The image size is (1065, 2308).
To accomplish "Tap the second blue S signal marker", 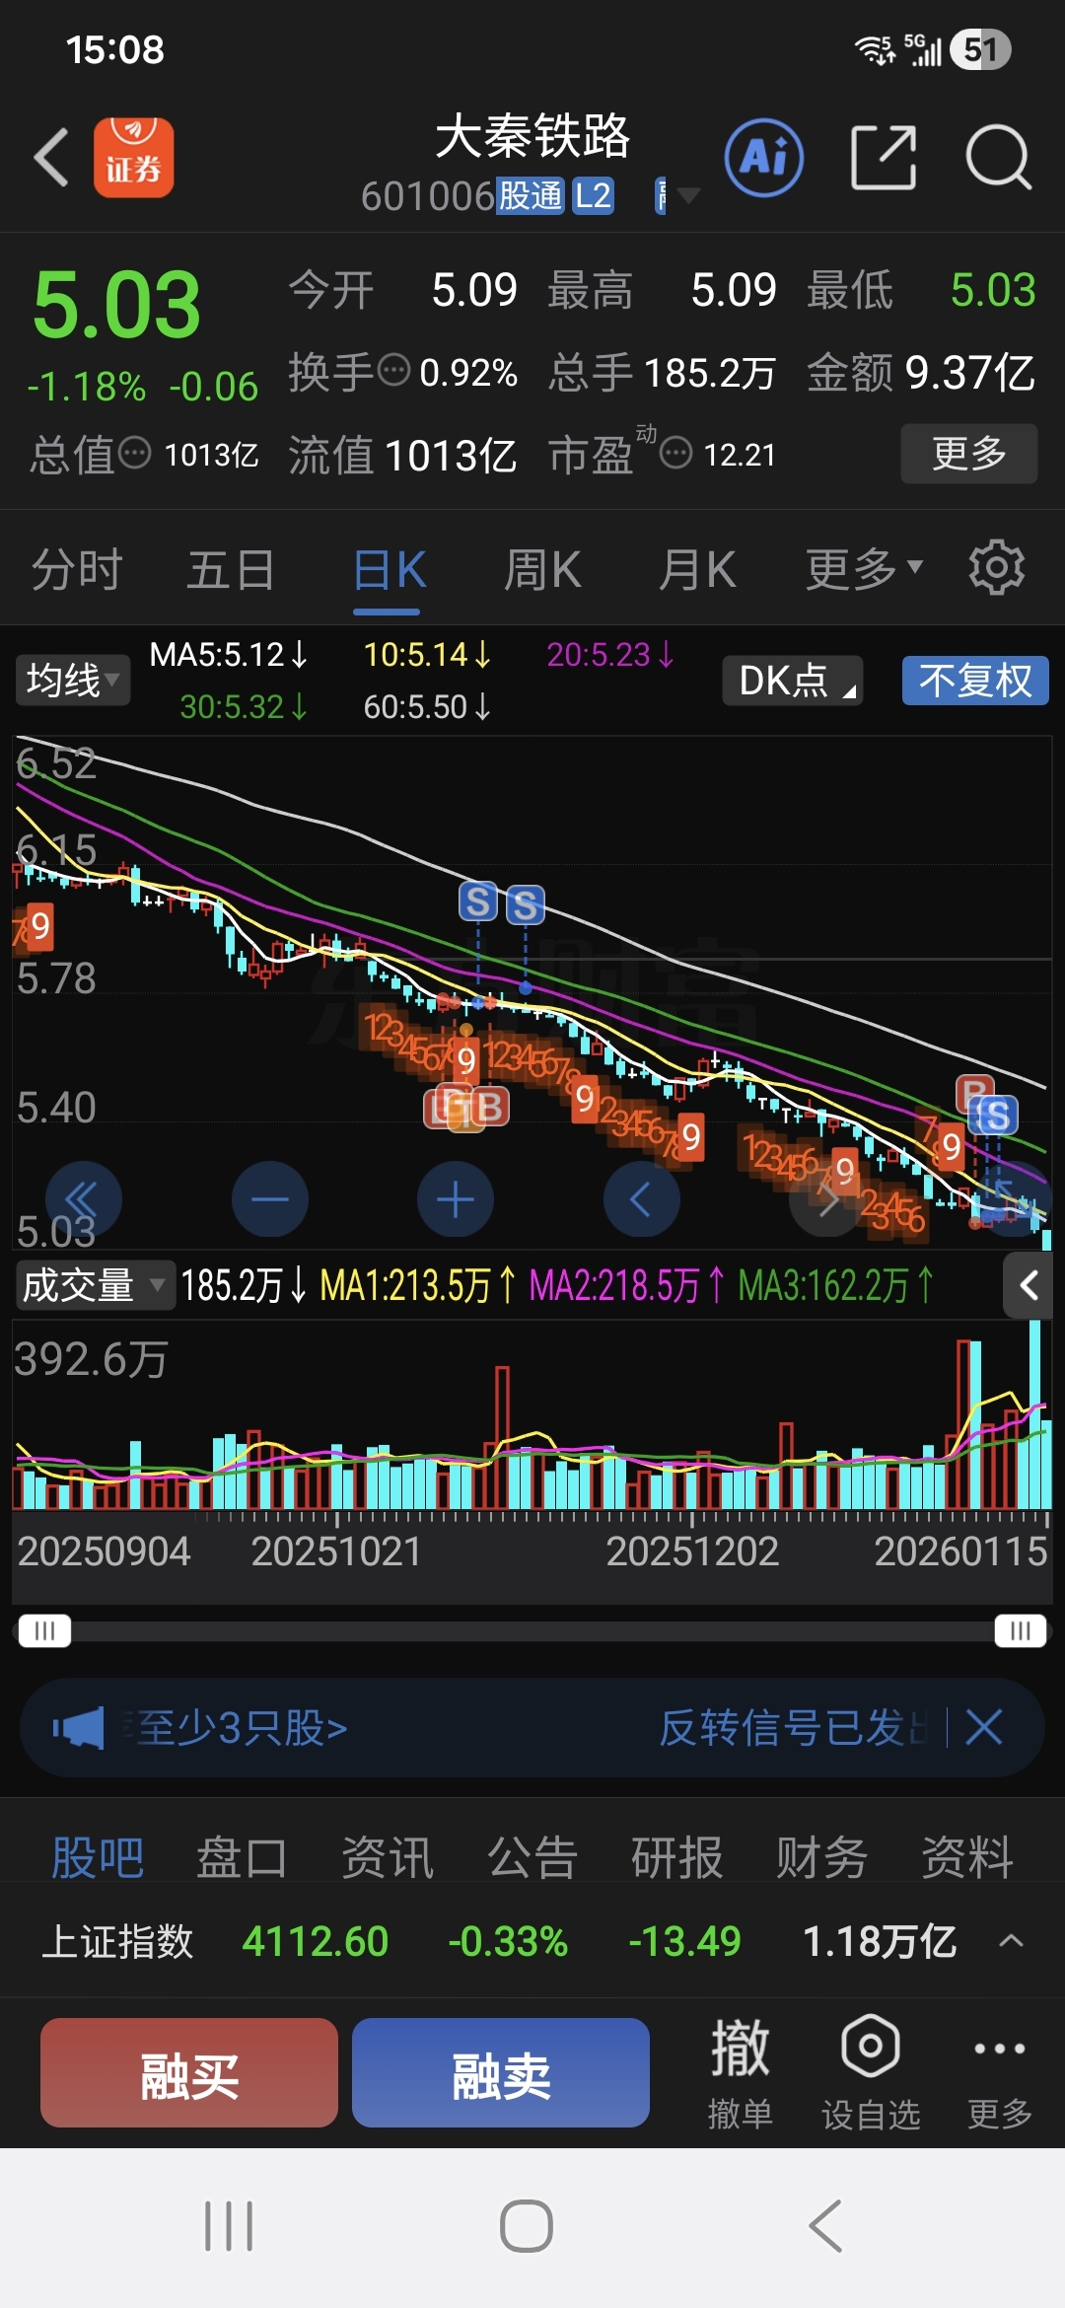I will pyautogui.click(x=526, y=904).
